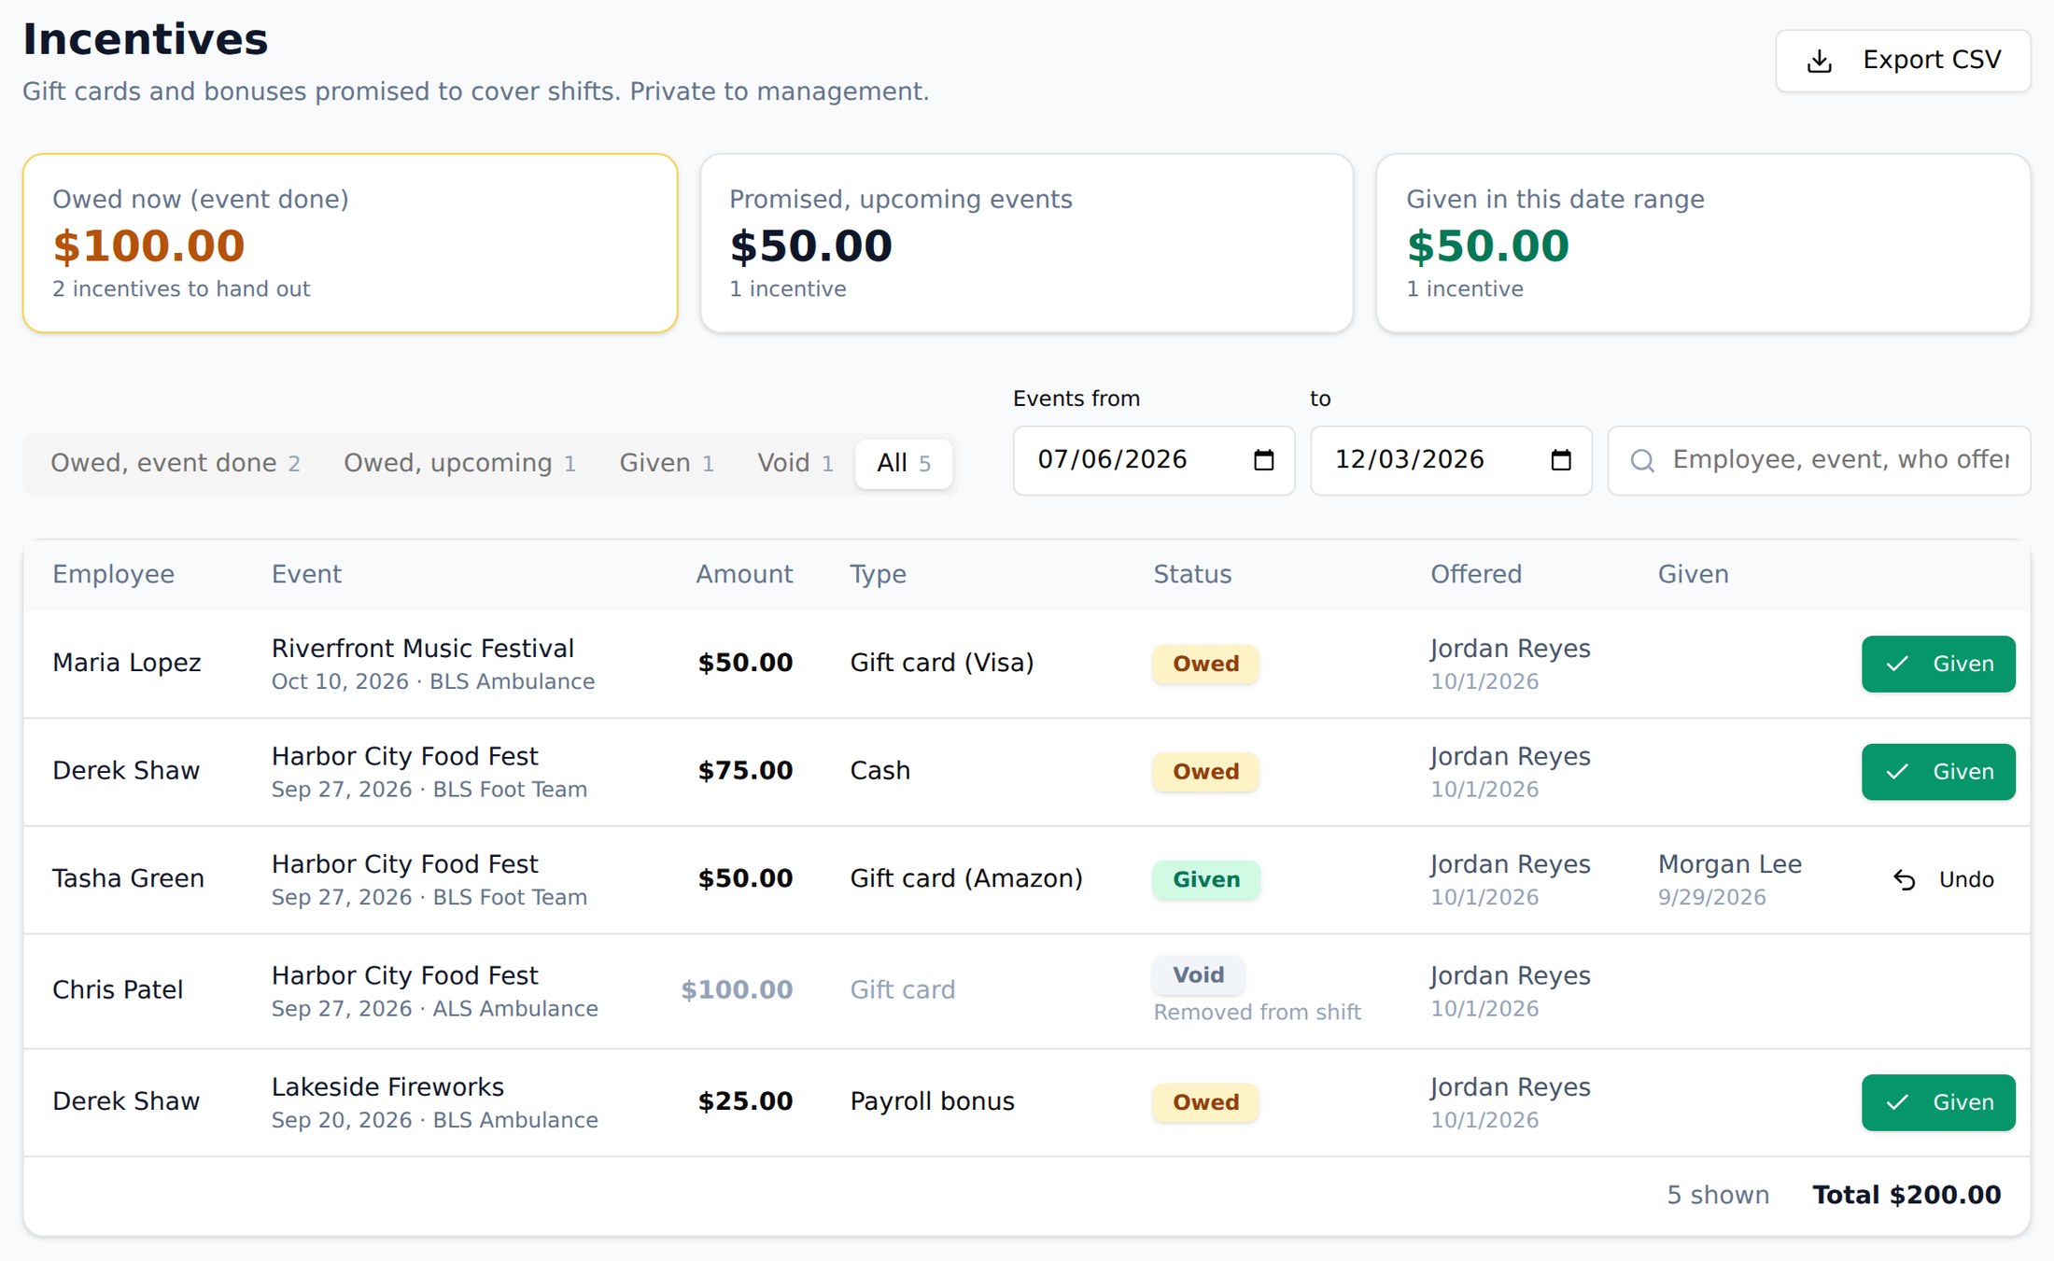Click 'Lakeside Fireworks' event name
Viewport: 2054px width, 1261px height.
point(387,1086)
